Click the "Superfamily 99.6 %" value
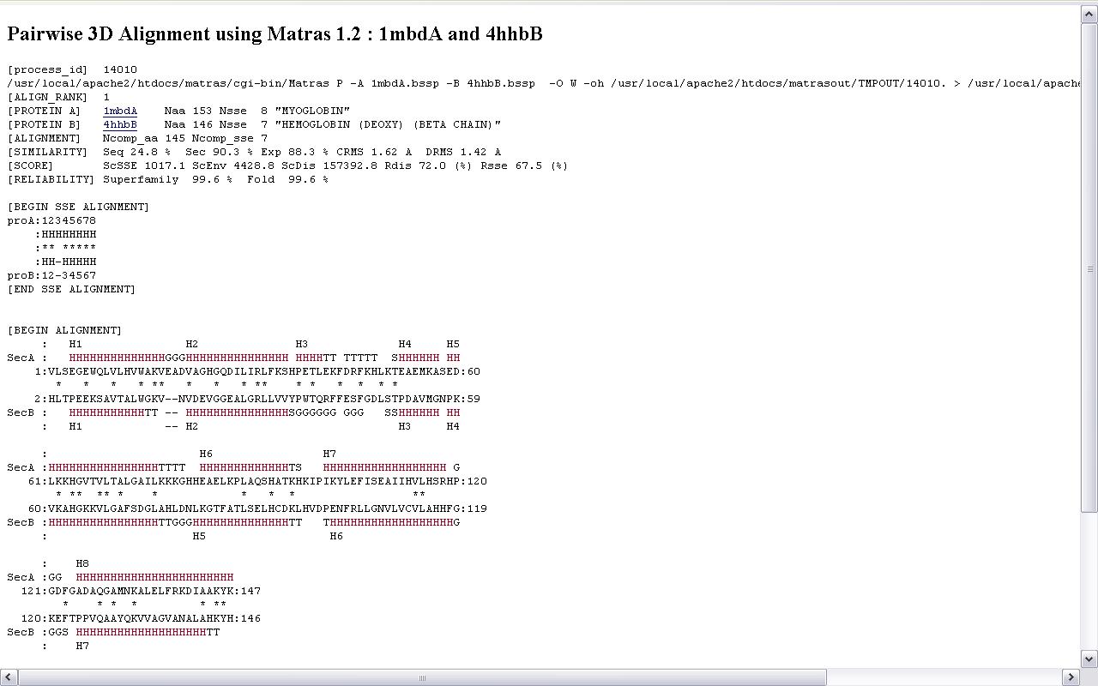1098x686 pixels. point(168,179)
